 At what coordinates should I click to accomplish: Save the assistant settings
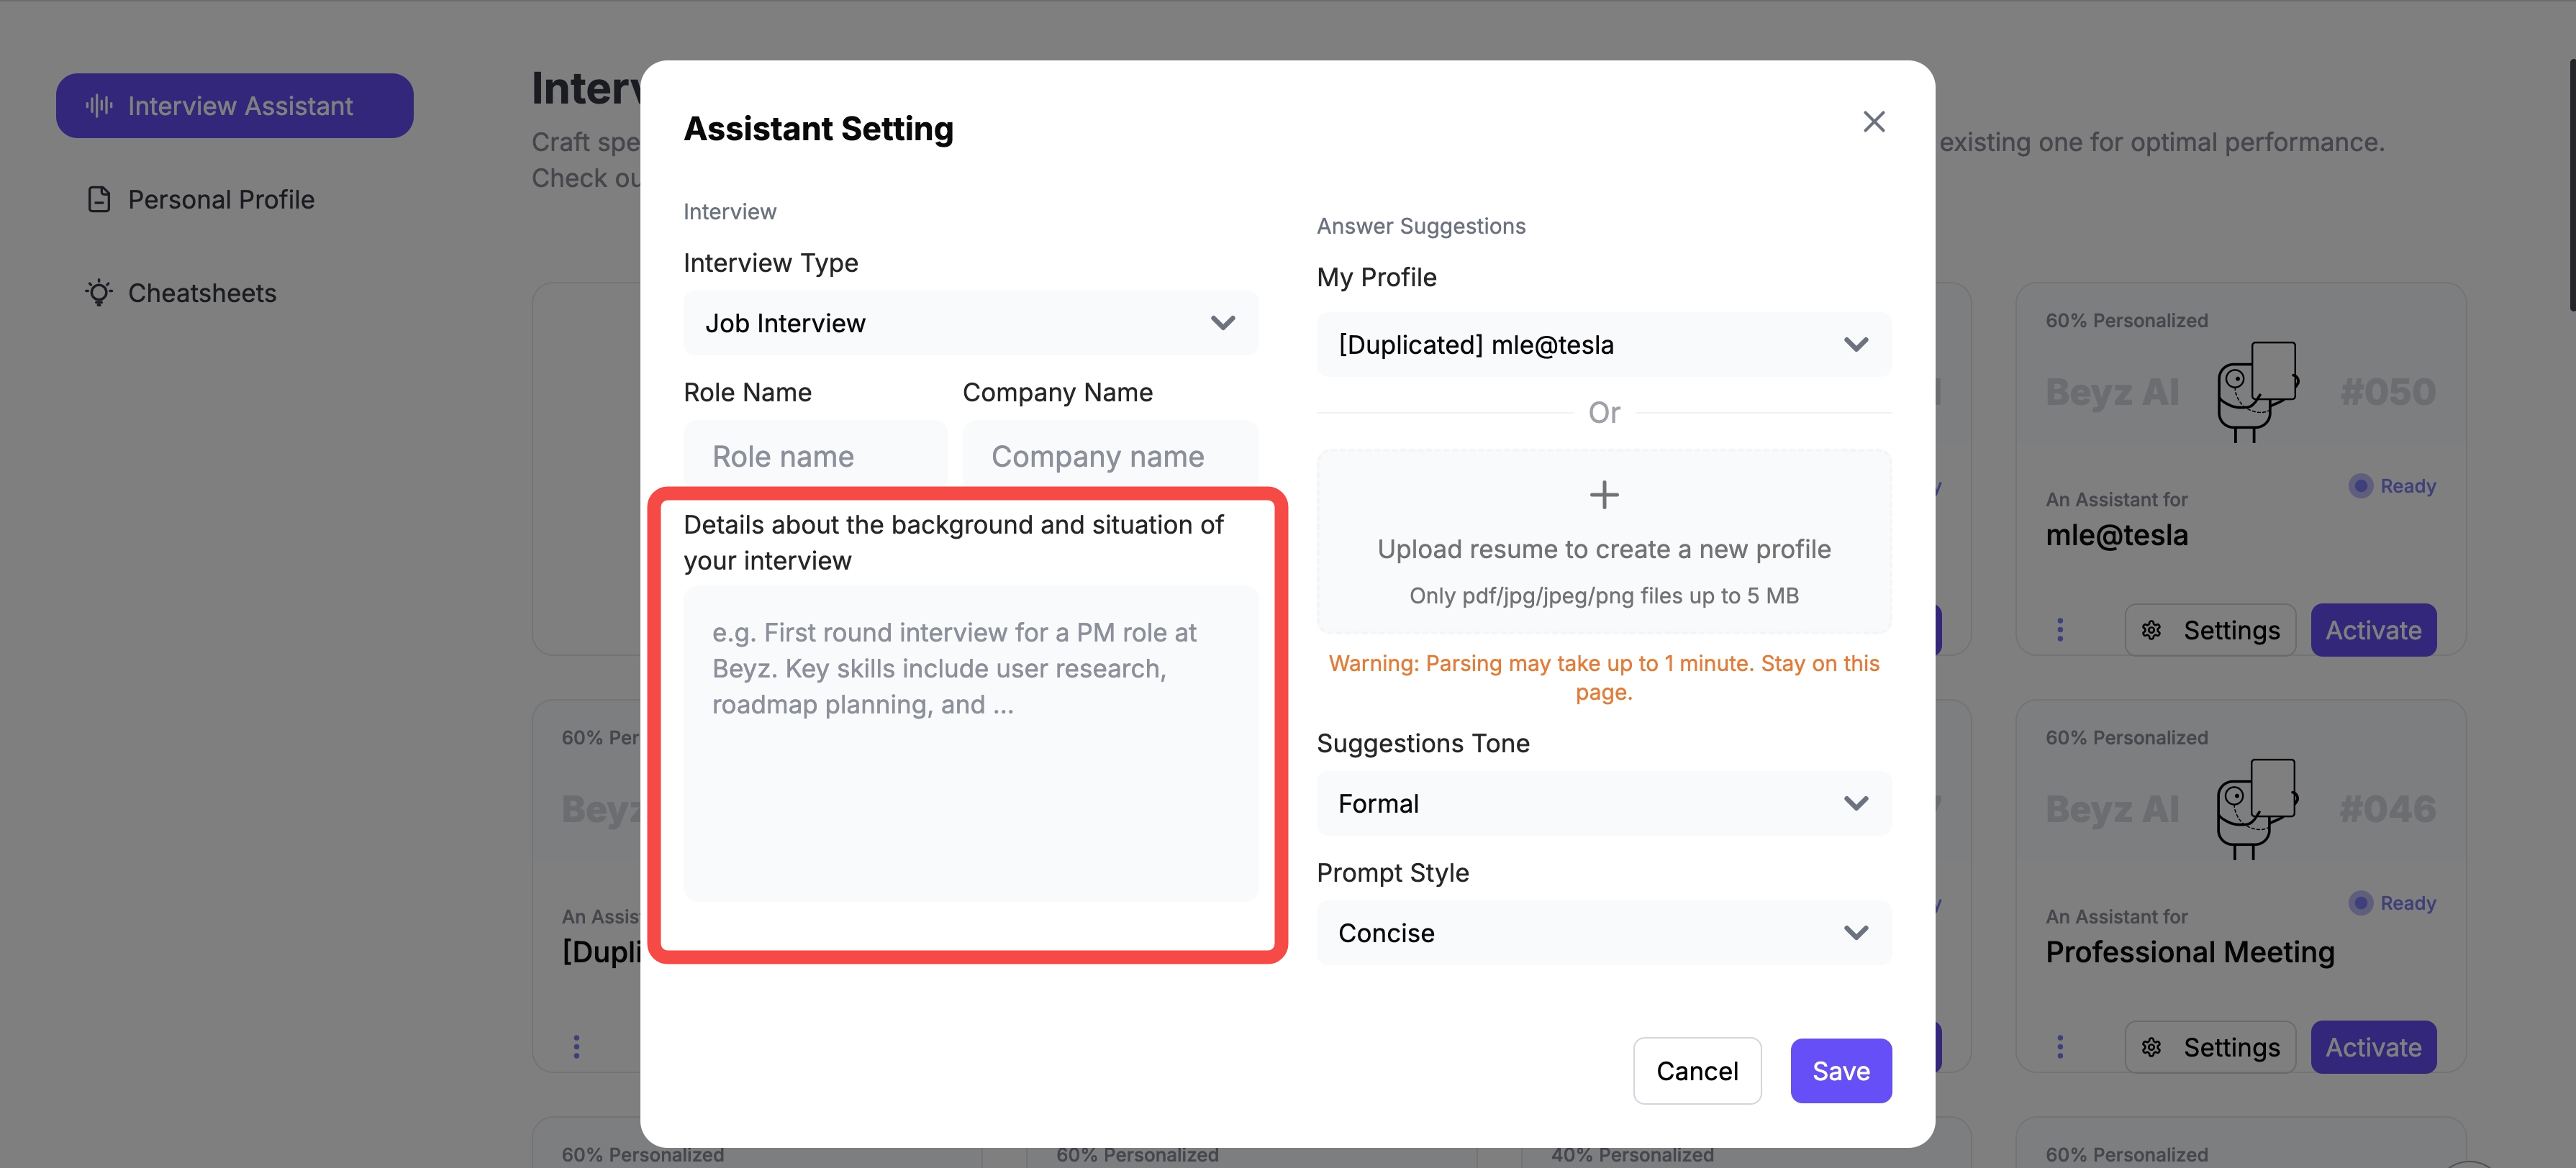tap(1840, 1070)
